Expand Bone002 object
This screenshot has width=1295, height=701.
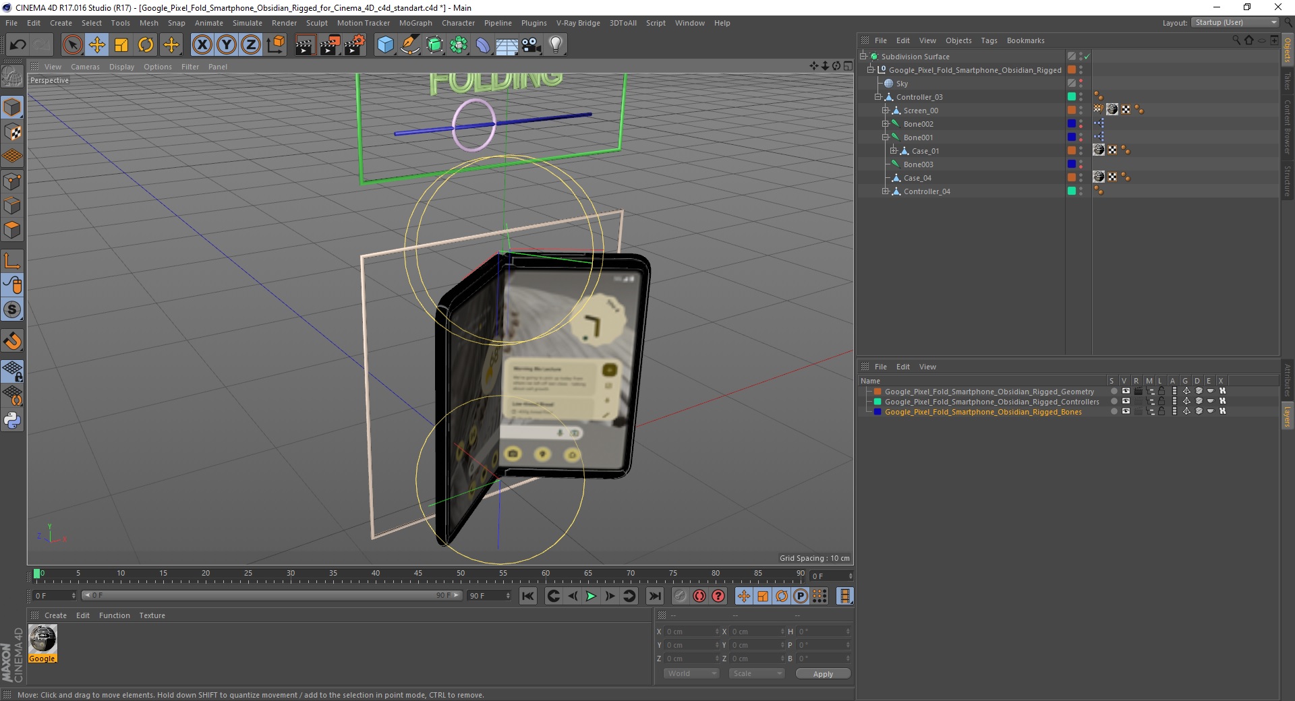pos(886,124)
